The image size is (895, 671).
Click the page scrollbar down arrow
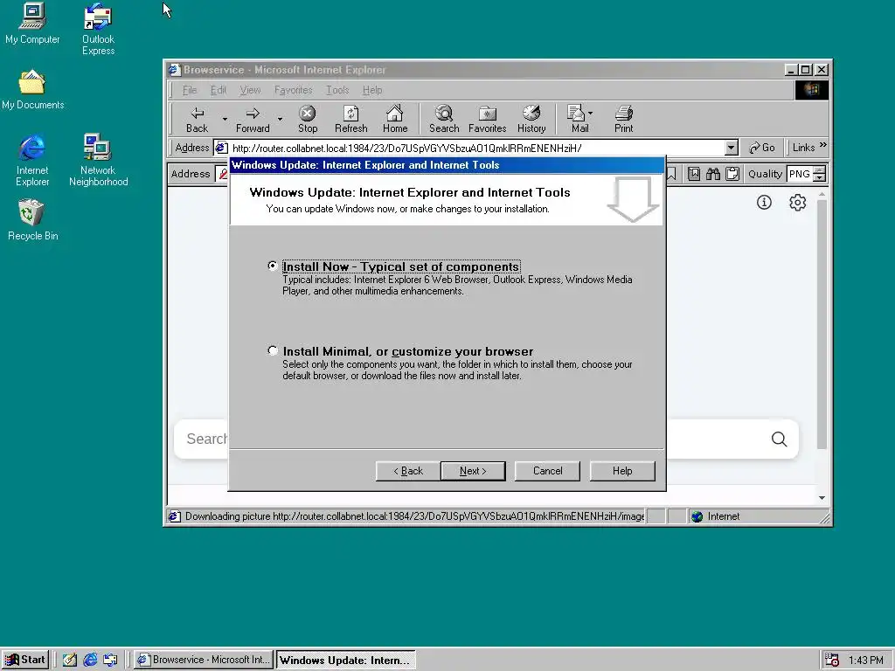[822, 497]
